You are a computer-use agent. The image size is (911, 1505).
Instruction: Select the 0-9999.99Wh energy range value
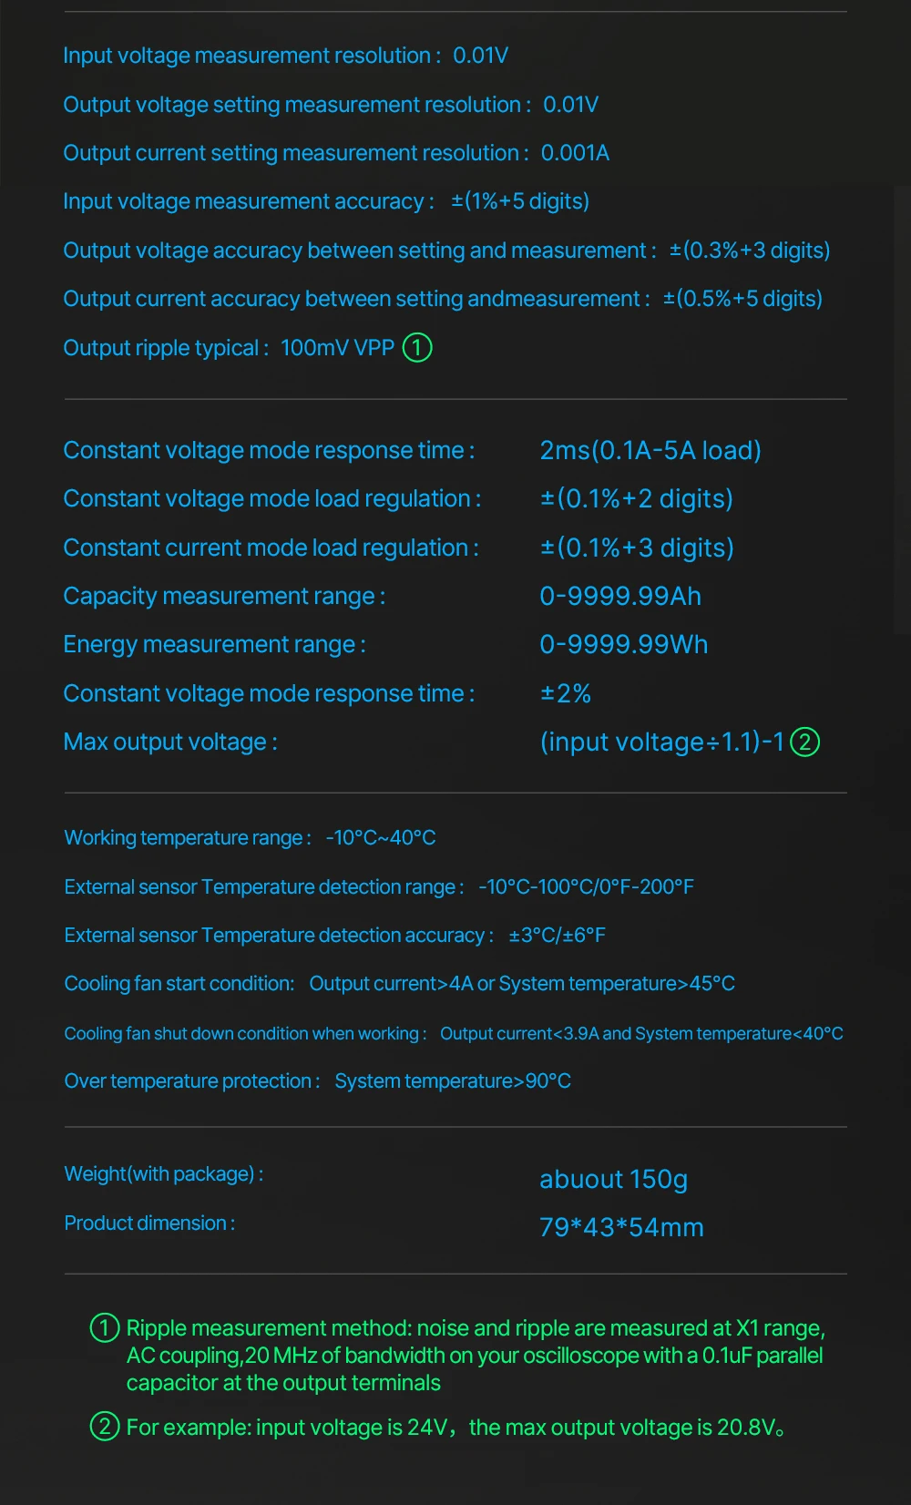coord(624,644)
